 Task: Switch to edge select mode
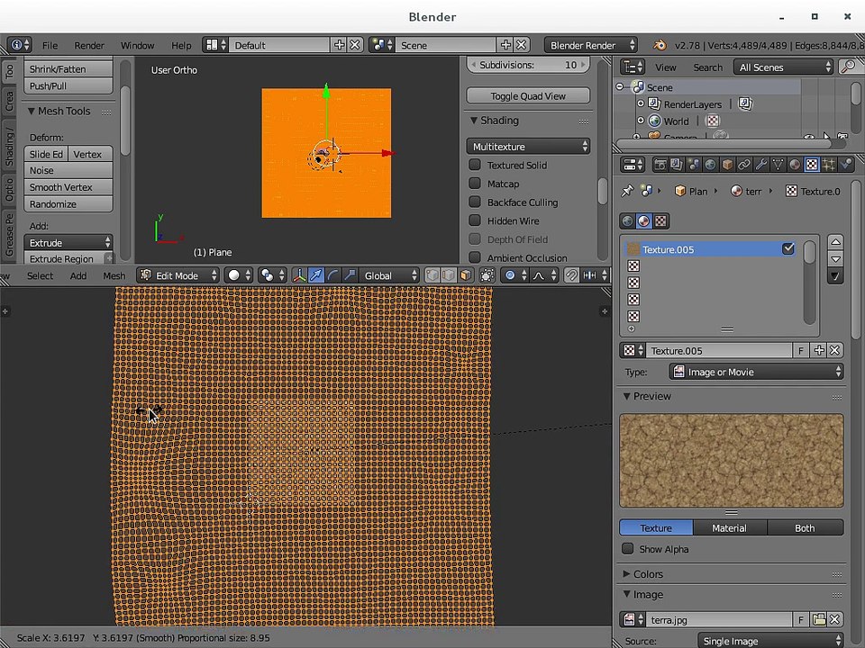tap(449, 275)
